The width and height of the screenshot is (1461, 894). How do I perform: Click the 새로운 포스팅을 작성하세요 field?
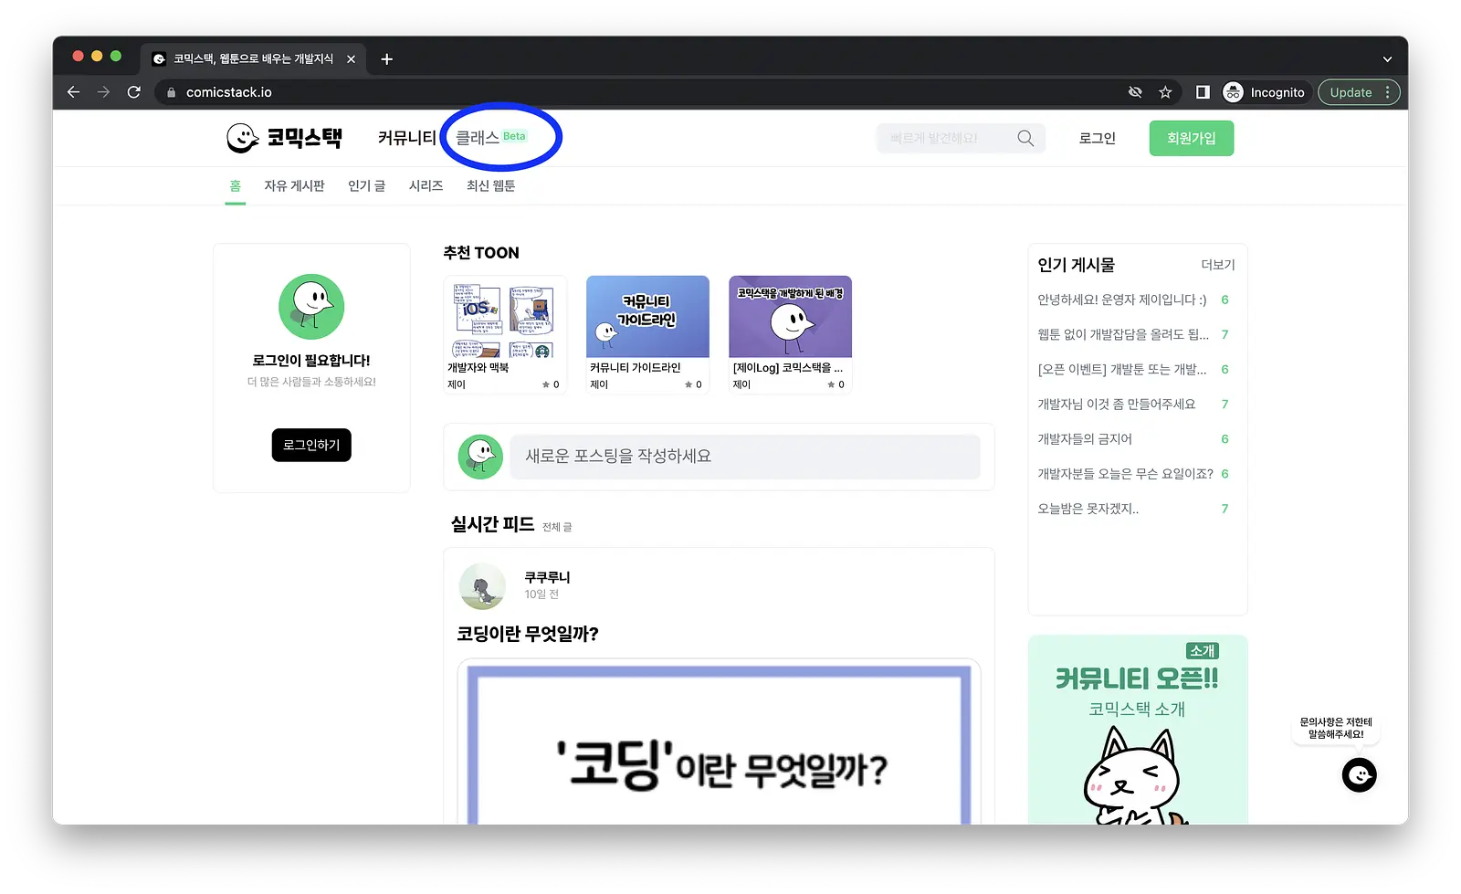pyautogui.click(x=744, y=457)
